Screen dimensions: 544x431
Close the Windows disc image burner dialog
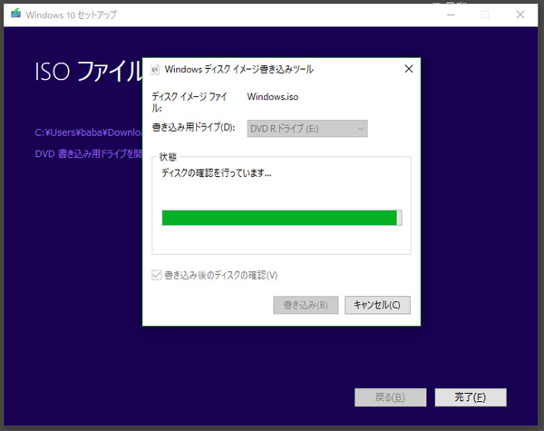tap(409, 69)
